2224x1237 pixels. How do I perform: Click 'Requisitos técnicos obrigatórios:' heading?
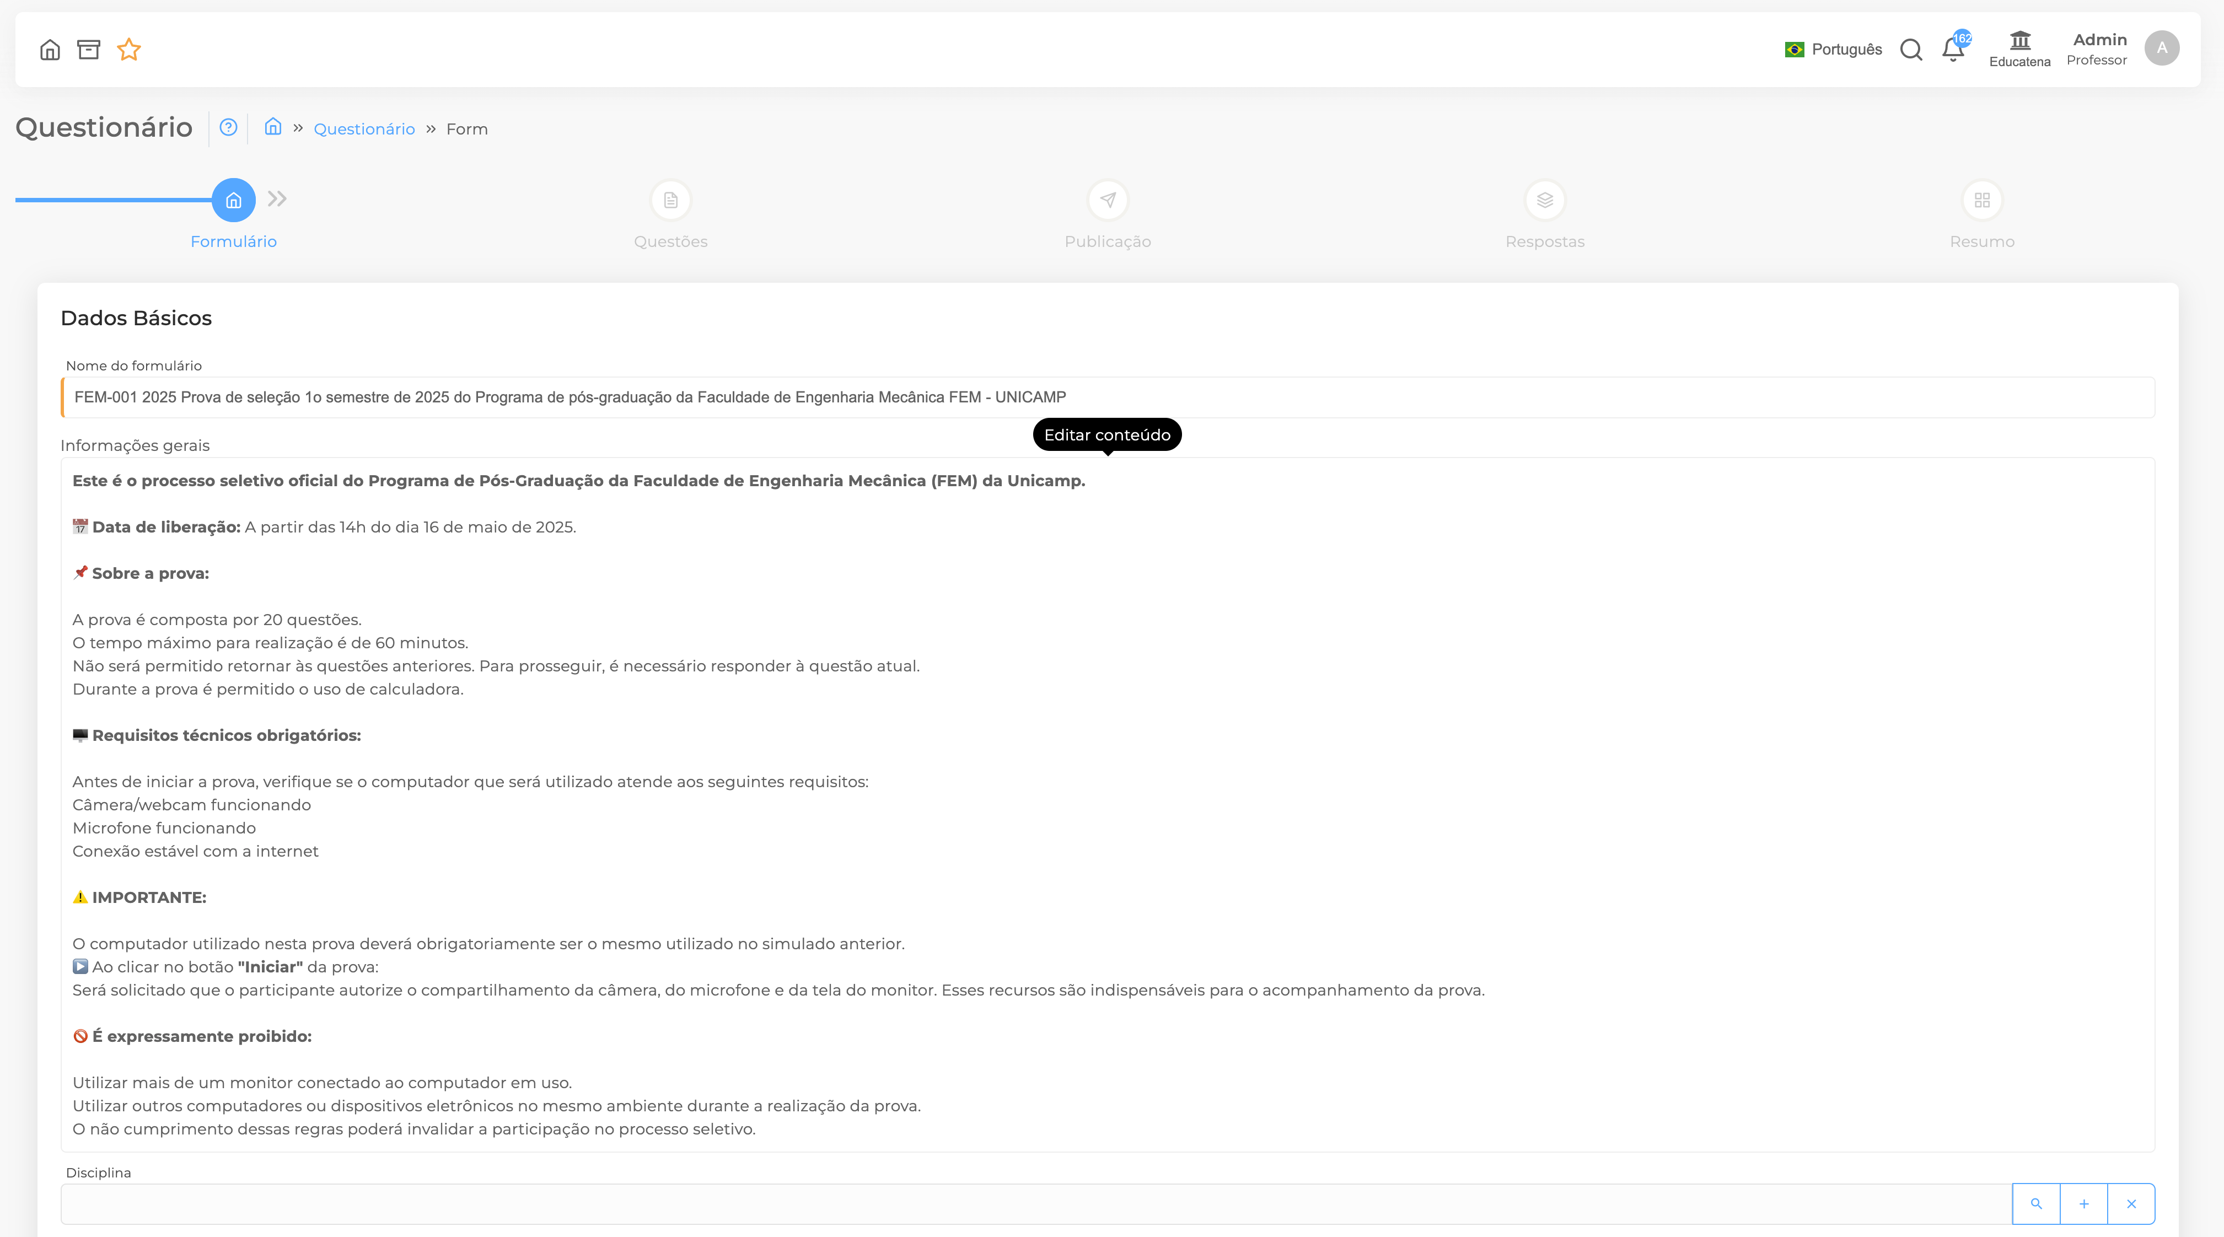(x=217, y=735)
